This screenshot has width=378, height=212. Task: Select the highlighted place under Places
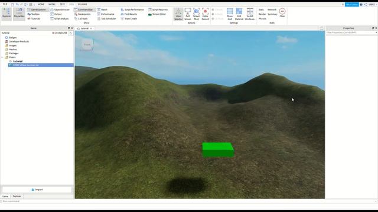tap(41, 65)
